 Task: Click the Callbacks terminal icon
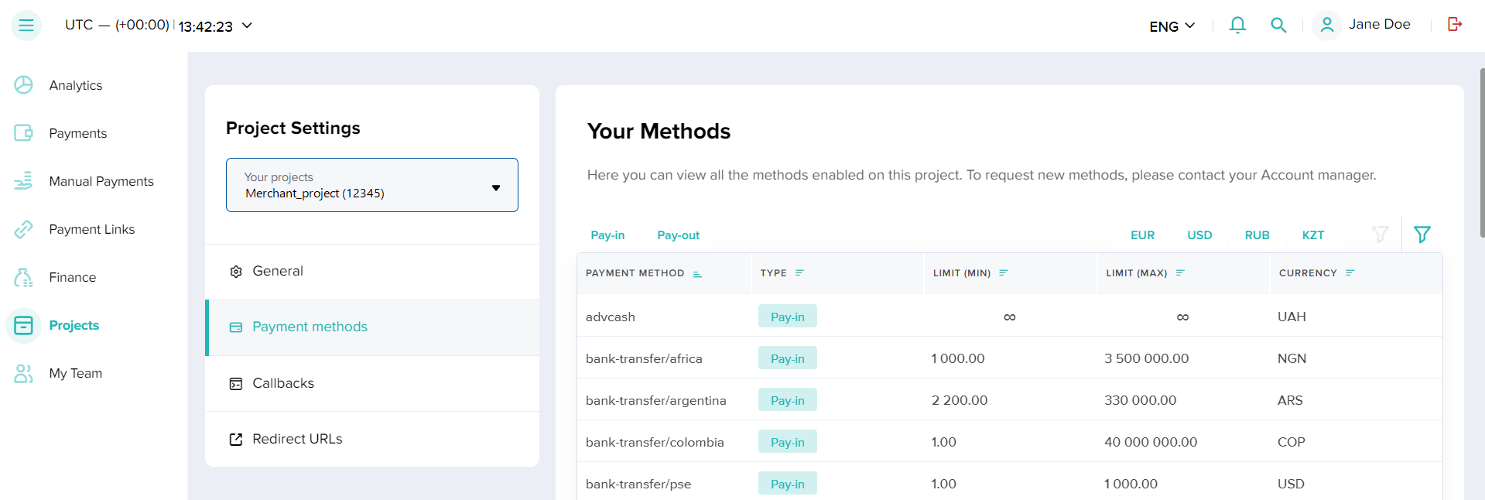click(x=236, y=384)
